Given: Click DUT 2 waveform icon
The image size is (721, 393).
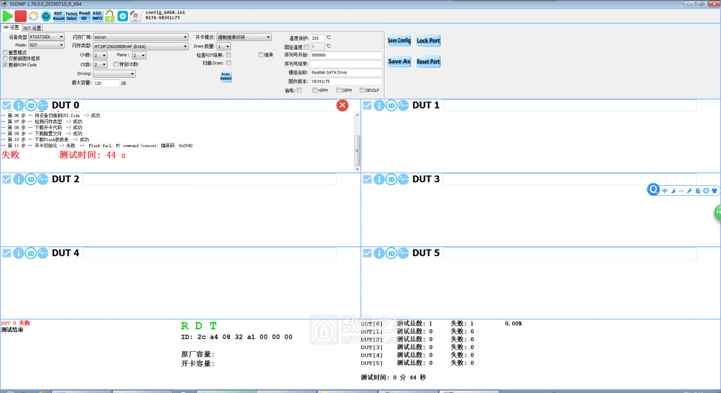Looking at the screenshot, I should click(43, 180).
